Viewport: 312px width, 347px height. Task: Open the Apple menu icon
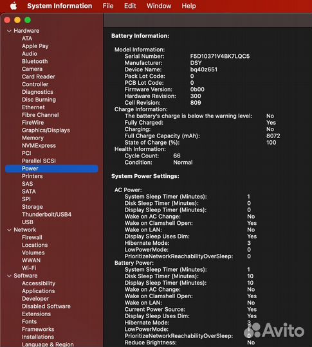(x=14, y=6)
